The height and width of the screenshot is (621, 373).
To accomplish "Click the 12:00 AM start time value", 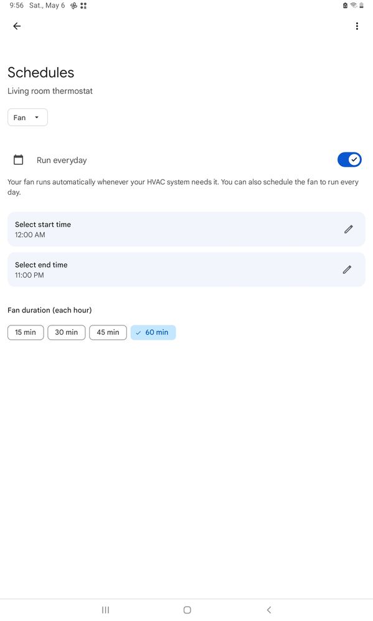I will [30, 235].
